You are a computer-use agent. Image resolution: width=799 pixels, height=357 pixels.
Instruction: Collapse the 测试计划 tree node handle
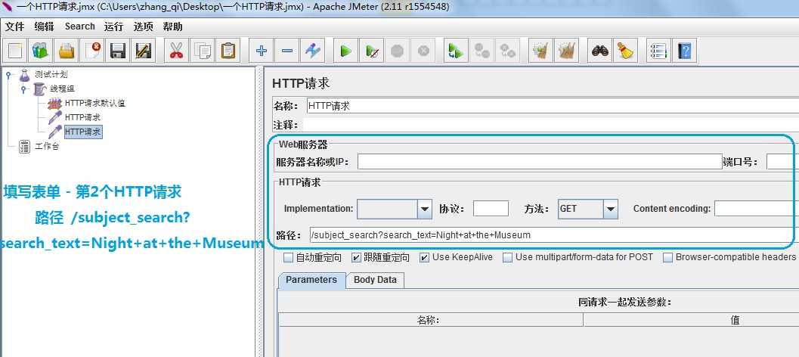8,74
